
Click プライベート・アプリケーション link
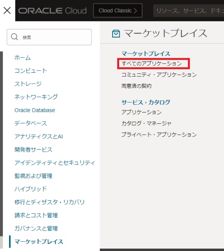coord(159,134)
